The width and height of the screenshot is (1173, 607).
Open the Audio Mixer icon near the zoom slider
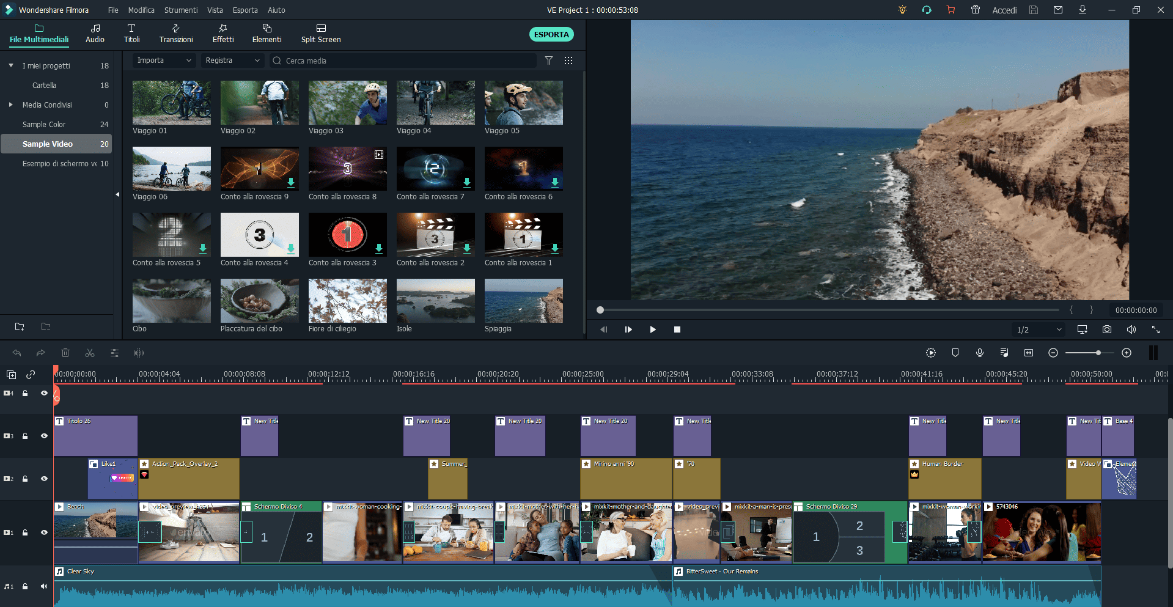coord(1004,353)
